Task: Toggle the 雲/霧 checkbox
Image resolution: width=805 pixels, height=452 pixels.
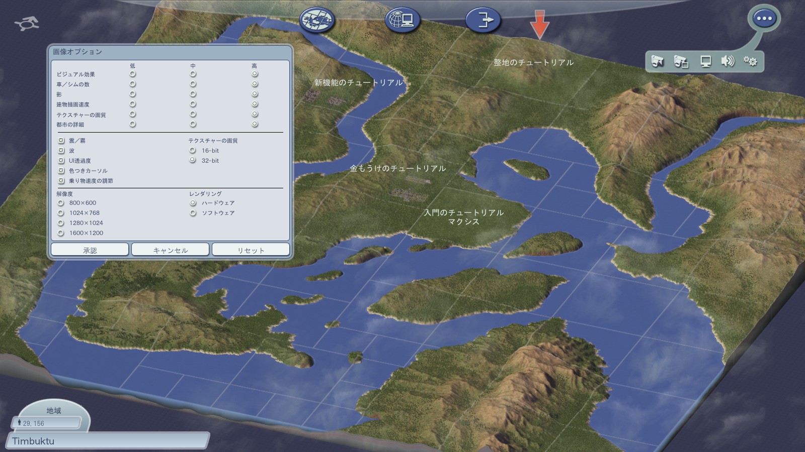Action: [x=61, y=141]
